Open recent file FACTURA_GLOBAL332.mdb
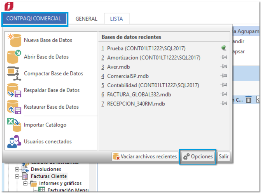The image size is (262, 194). [139, 95]
